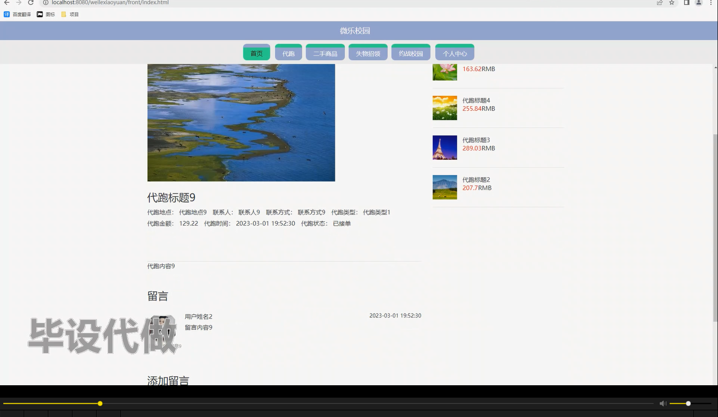This screenshot has height=417, width=718.
Task: Open the browser three-dot settings menu
Action: click(711, 3)
